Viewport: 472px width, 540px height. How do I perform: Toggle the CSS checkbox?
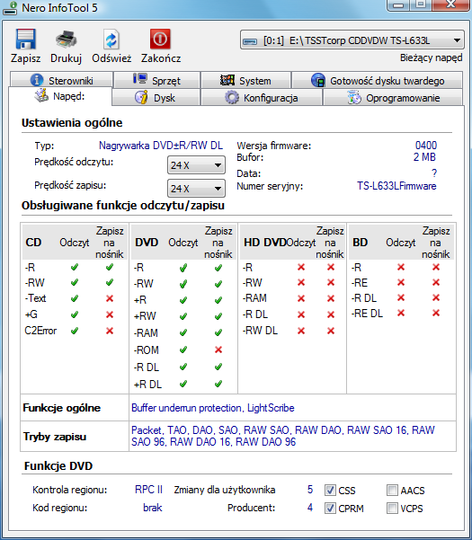[330, 490]
